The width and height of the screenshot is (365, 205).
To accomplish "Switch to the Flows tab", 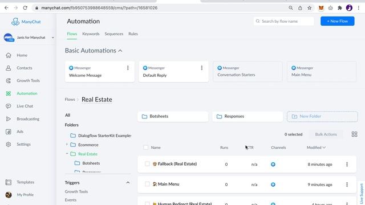I will (72, 34).
